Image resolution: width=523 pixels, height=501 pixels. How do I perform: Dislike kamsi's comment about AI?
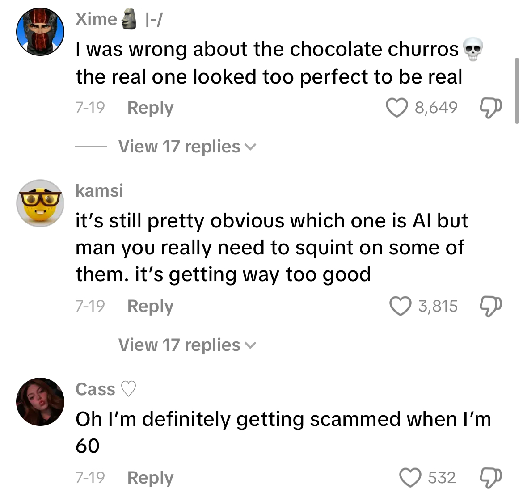(490, 306)
